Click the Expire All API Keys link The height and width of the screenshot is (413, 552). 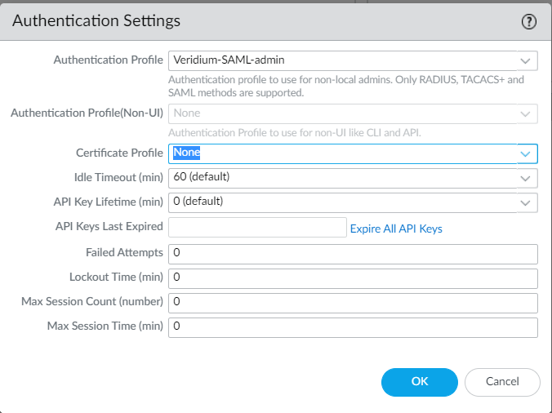pyautogui.click(x=396, y=229)
